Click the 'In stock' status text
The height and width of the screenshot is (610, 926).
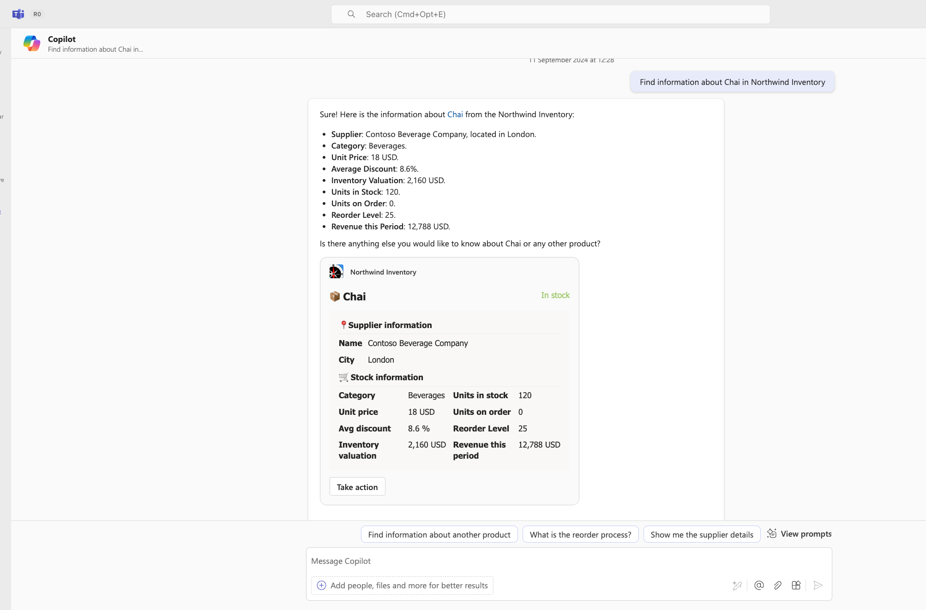(555, 295)
